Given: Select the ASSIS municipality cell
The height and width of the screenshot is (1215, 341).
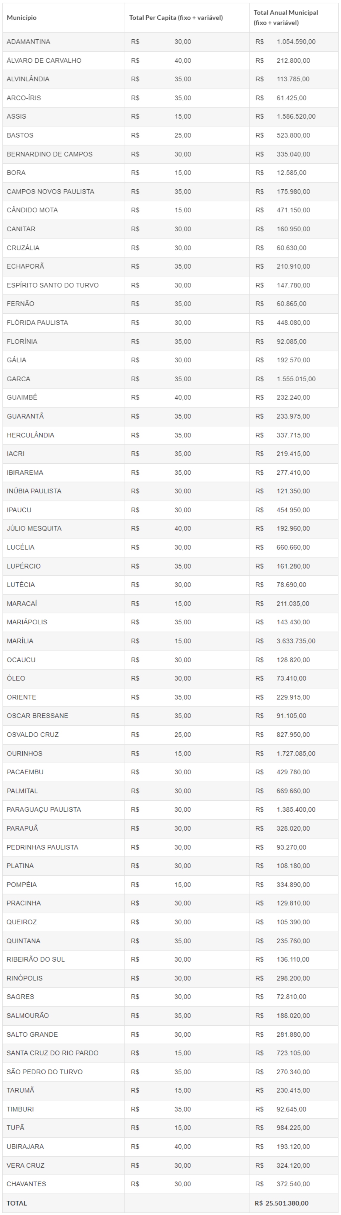Looking at the screenshot, I should (x=16, y=117).
